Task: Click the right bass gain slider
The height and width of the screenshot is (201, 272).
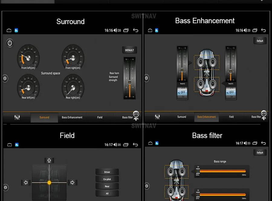Action: click(231, 64)
